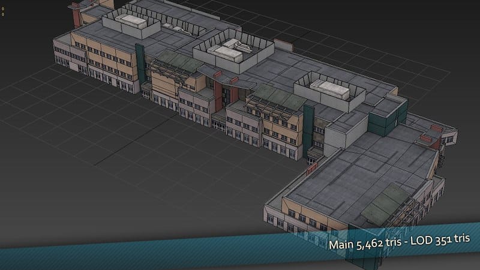480x270 pixels.
Task: Click the lower small circular icon in top-left corner
Action: point(2,14)
